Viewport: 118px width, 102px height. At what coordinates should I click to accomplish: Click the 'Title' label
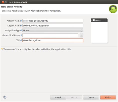tap(18, 40)
